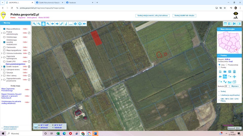Screen dimensions: 243x136
Task: Collapse the Warstwy panel header
Action: pyautogui.click(x=2, y=23)
